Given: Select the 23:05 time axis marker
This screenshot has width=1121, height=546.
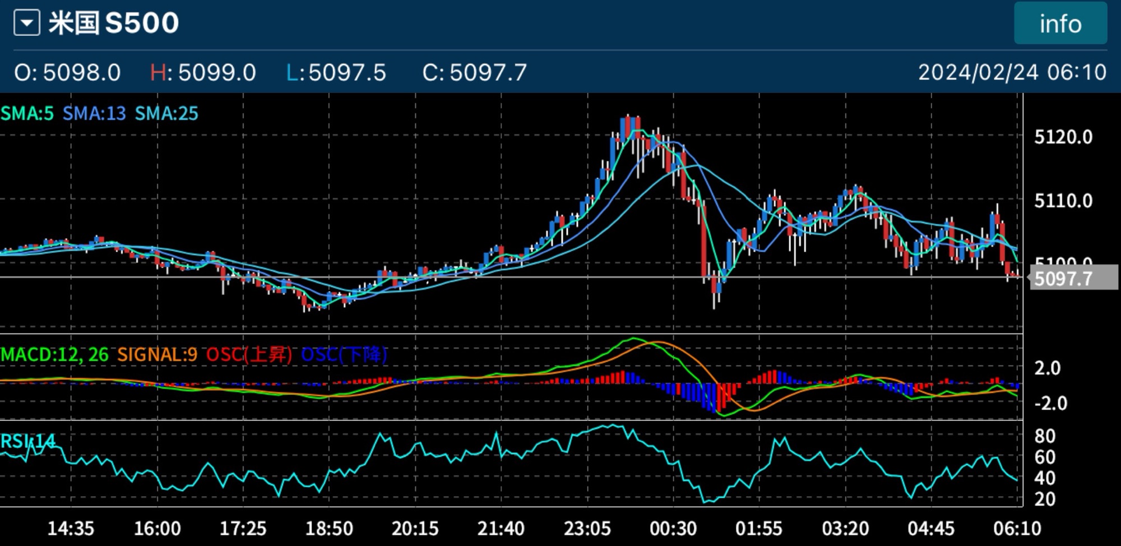Looking at the screenshot, I should [x=587, y=528].
